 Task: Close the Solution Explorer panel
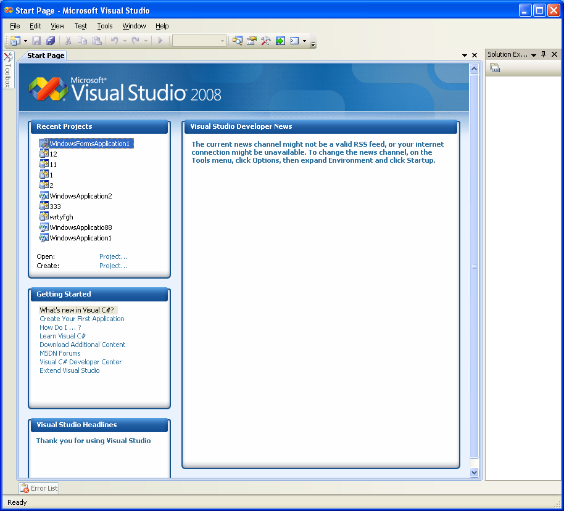pos(554,54)
